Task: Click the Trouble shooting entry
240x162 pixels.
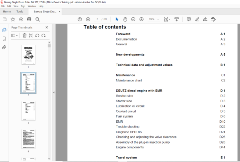Action: (128, 127)
